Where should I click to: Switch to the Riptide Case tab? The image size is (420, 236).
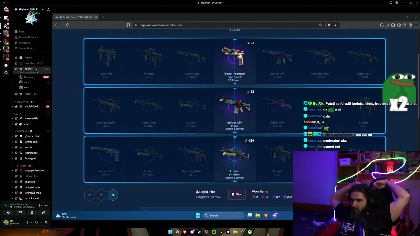76,17
